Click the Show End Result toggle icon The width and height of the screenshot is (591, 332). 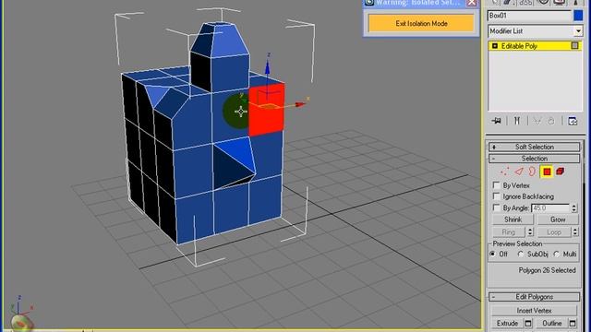tap(517, 121)
